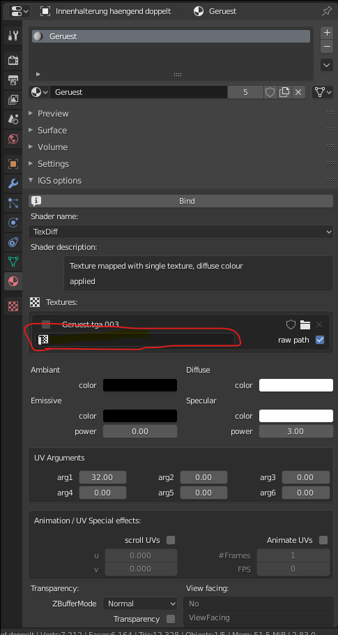
Task: Open the Object properties tab
Action: (13, 163)
